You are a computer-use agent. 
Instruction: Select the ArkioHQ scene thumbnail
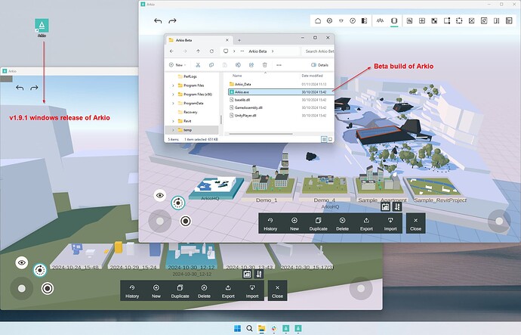click(x=216, y=188)
